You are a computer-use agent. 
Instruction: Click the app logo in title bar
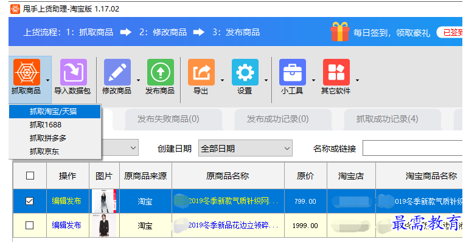(x=15, y=9)
